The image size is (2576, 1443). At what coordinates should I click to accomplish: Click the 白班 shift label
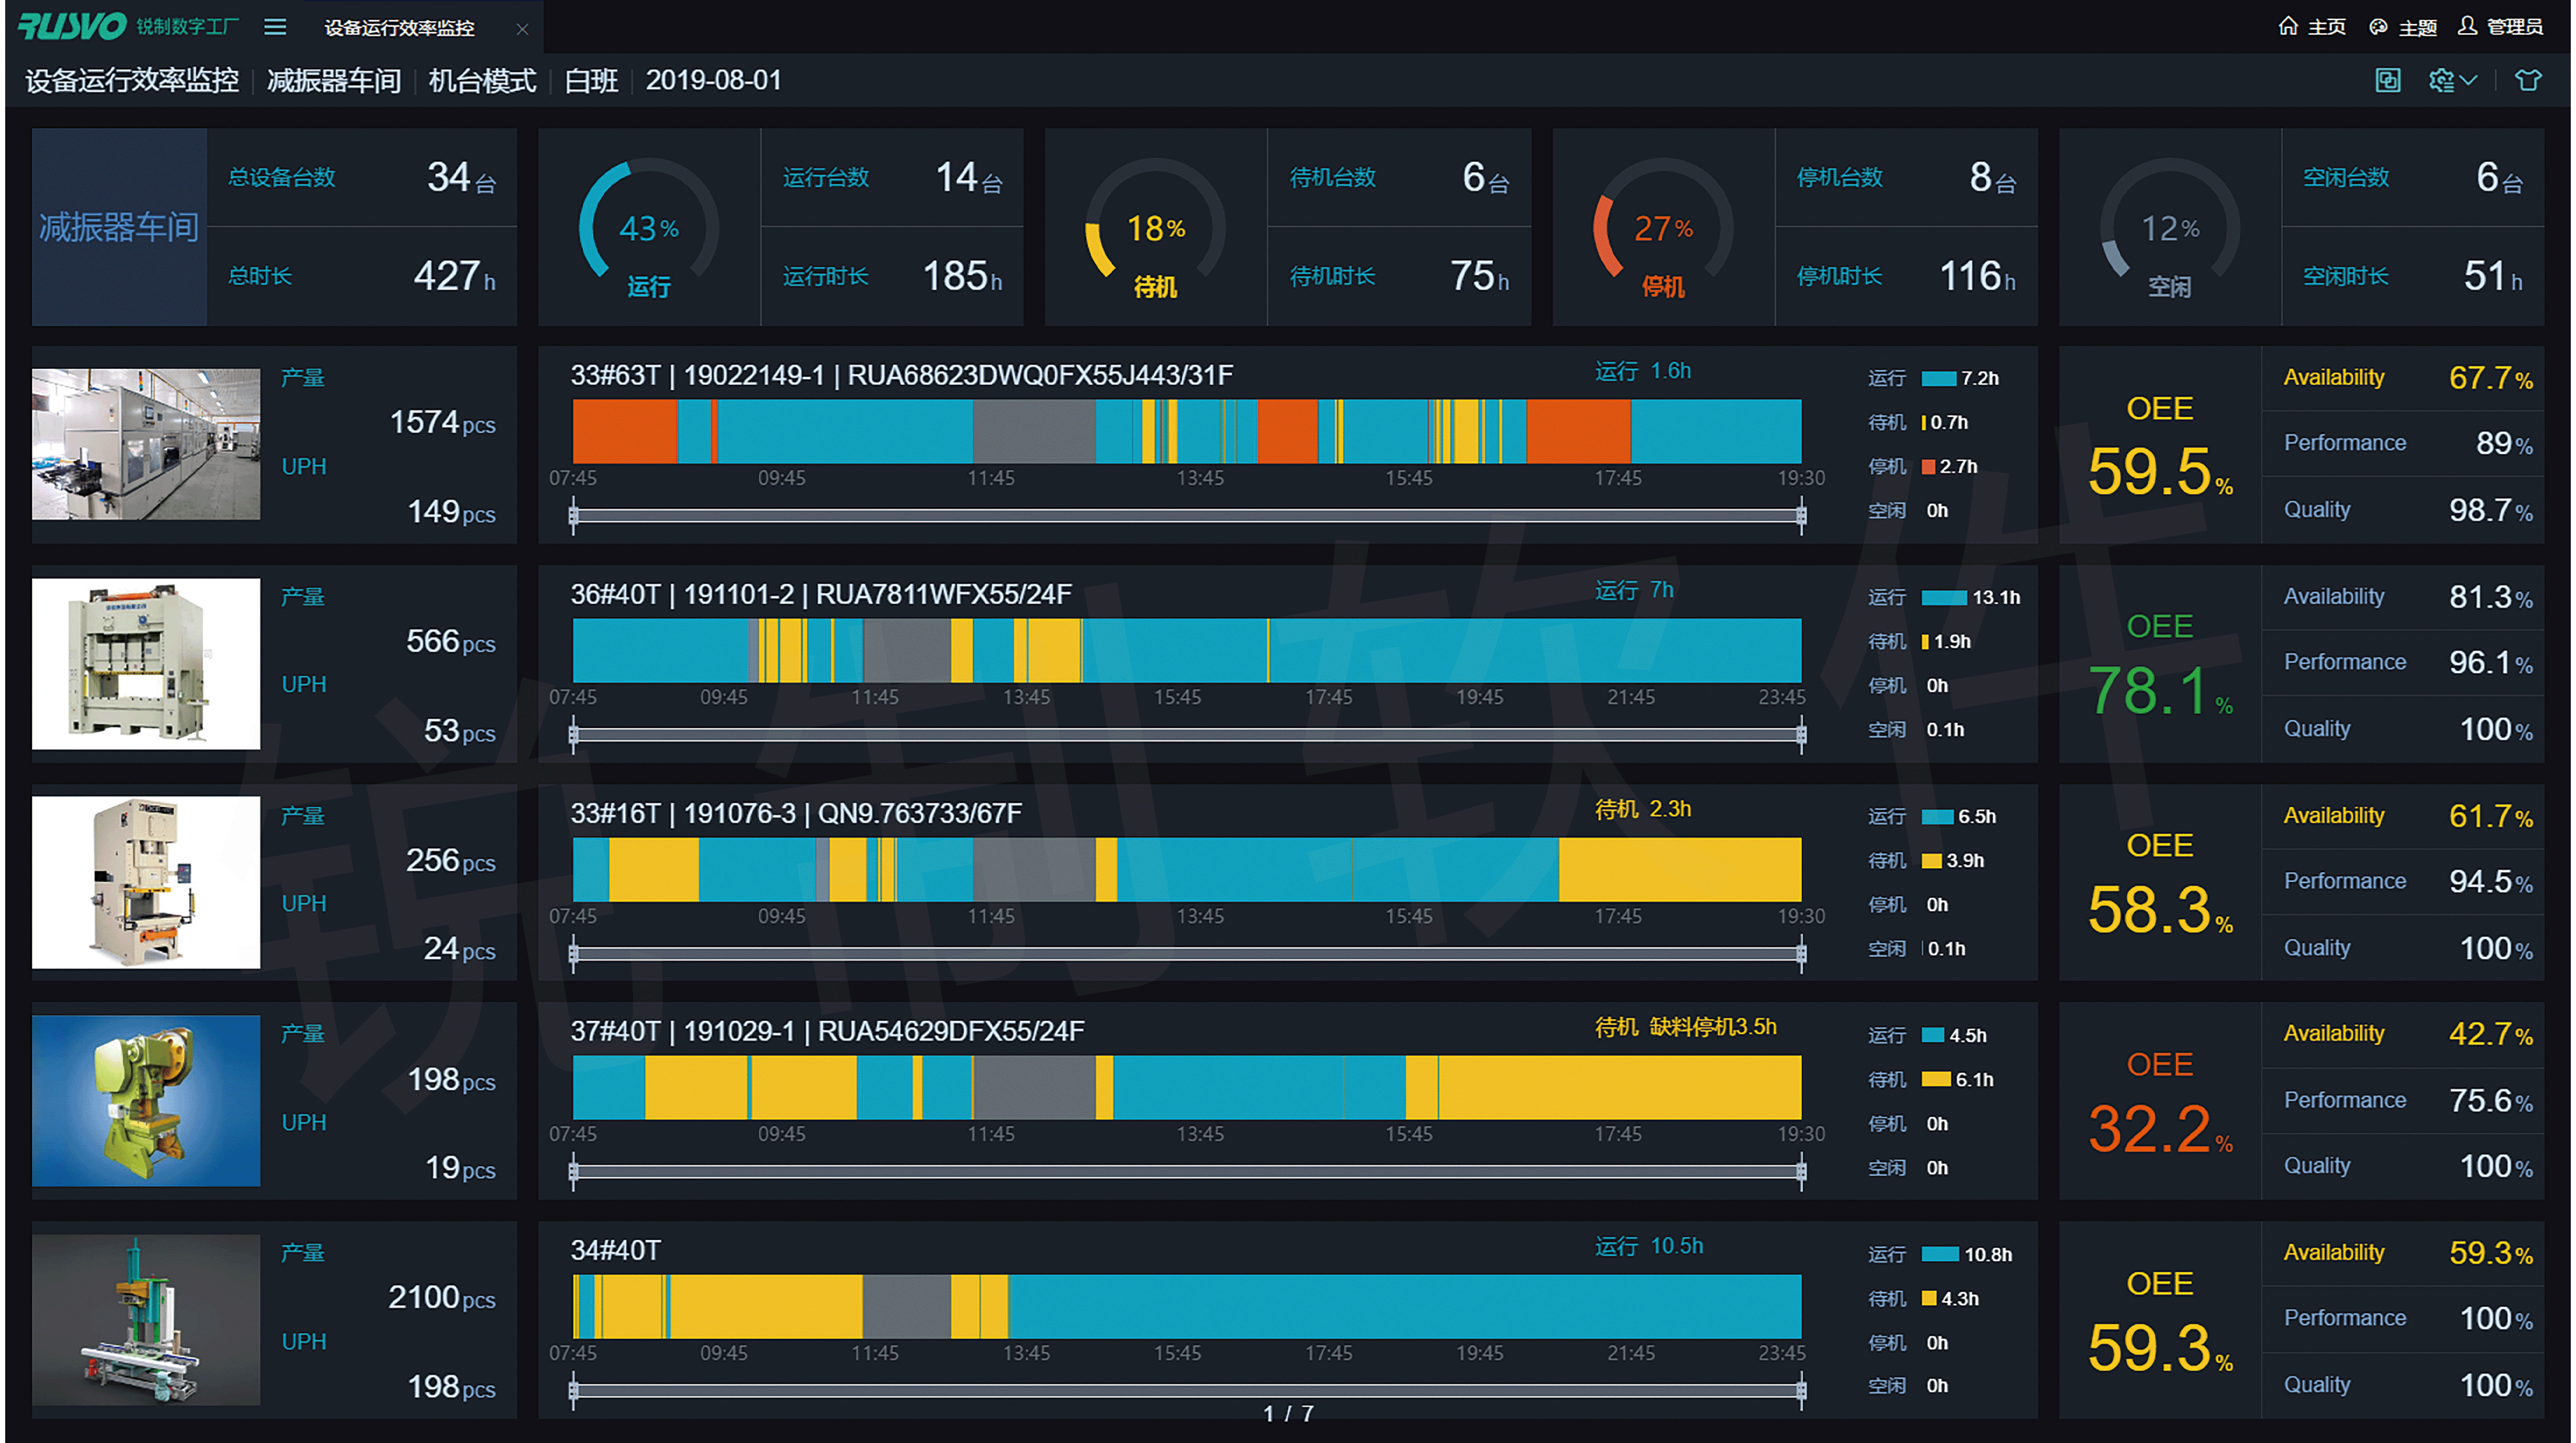tap(591, 80)
